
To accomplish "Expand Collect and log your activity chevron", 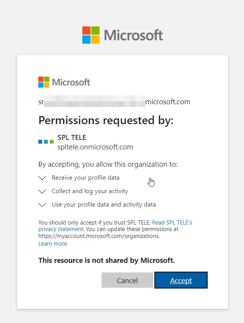I will click(x=42, y=191).
